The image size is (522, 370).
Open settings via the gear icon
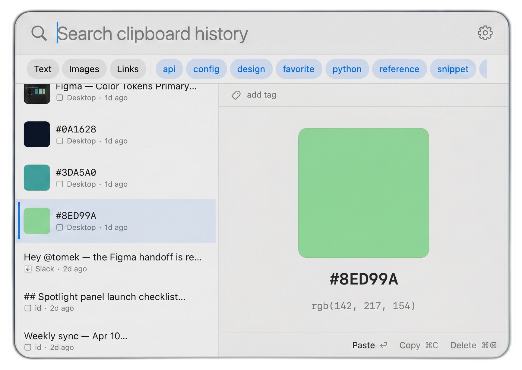[485, 33]
